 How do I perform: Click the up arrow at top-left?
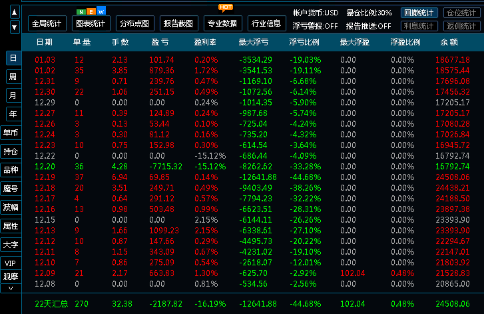click(14, 12)
